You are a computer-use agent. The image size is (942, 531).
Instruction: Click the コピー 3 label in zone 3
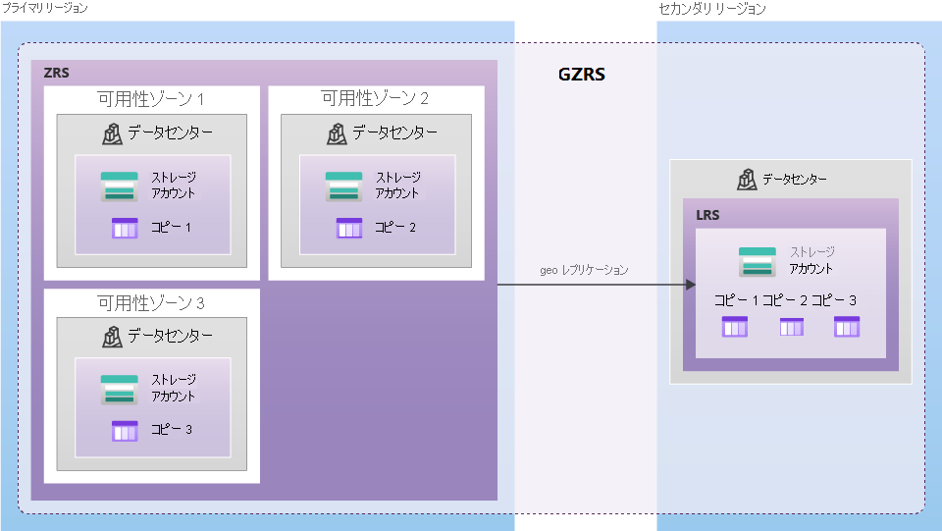(x=171, y=430)
